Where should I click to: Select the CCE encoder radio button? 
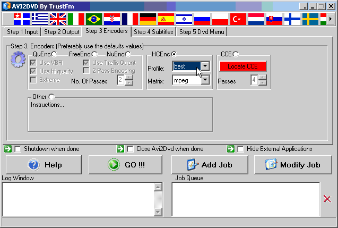[x=236, y=54]
